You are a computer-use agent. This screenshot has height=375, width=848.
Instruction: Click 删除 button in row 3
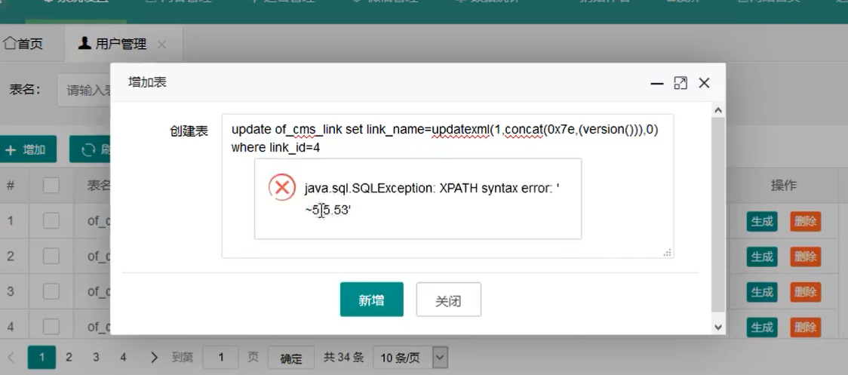click(x=805, y=292)
